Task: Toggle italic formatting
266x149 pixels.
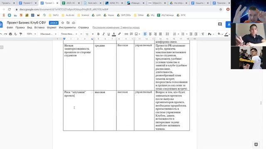Action: [103, 34]
